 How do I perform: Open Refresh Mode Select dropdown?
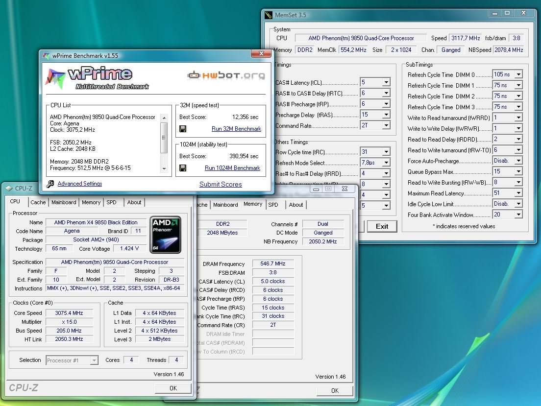(387, 162)
